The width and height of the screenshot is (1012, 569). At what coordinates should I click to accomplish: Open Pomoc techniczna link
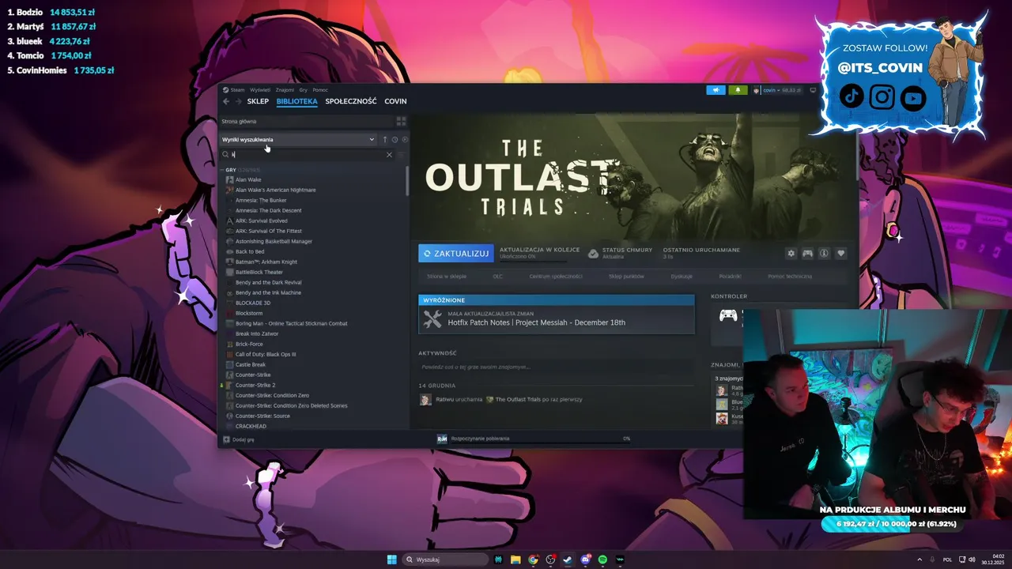click(x=790, y=277)
